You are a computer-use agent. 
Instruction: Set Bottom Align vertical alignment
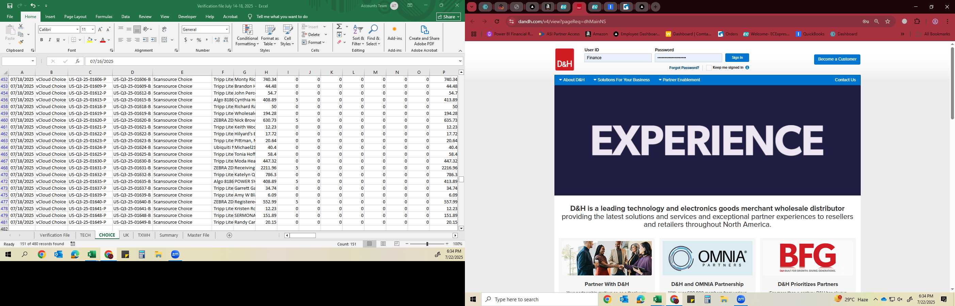pos(137,29)
